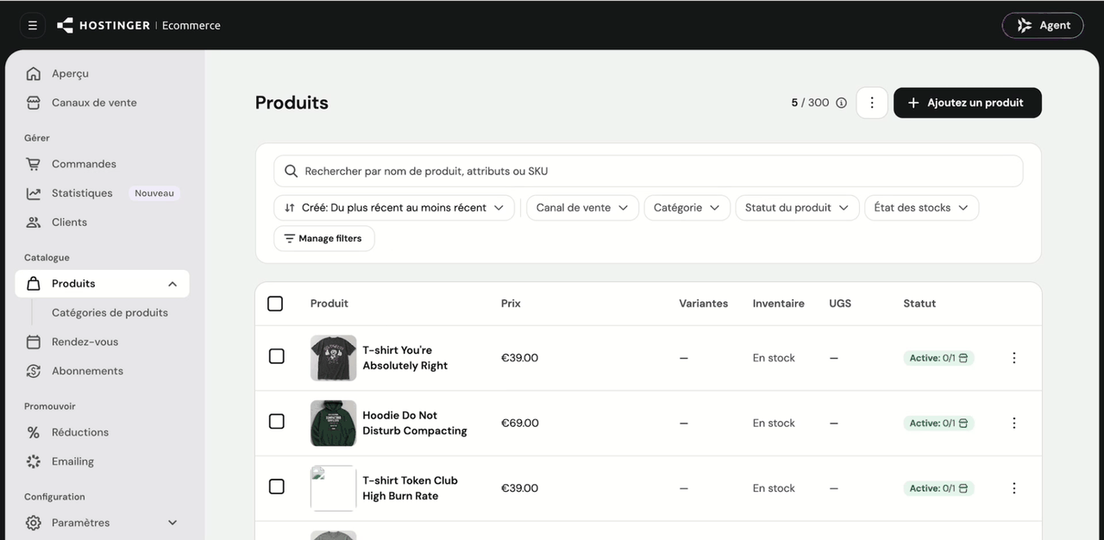Expand the Paramètres section chevron
This screenshot has height=540, width=1104.
coord(172,523)
